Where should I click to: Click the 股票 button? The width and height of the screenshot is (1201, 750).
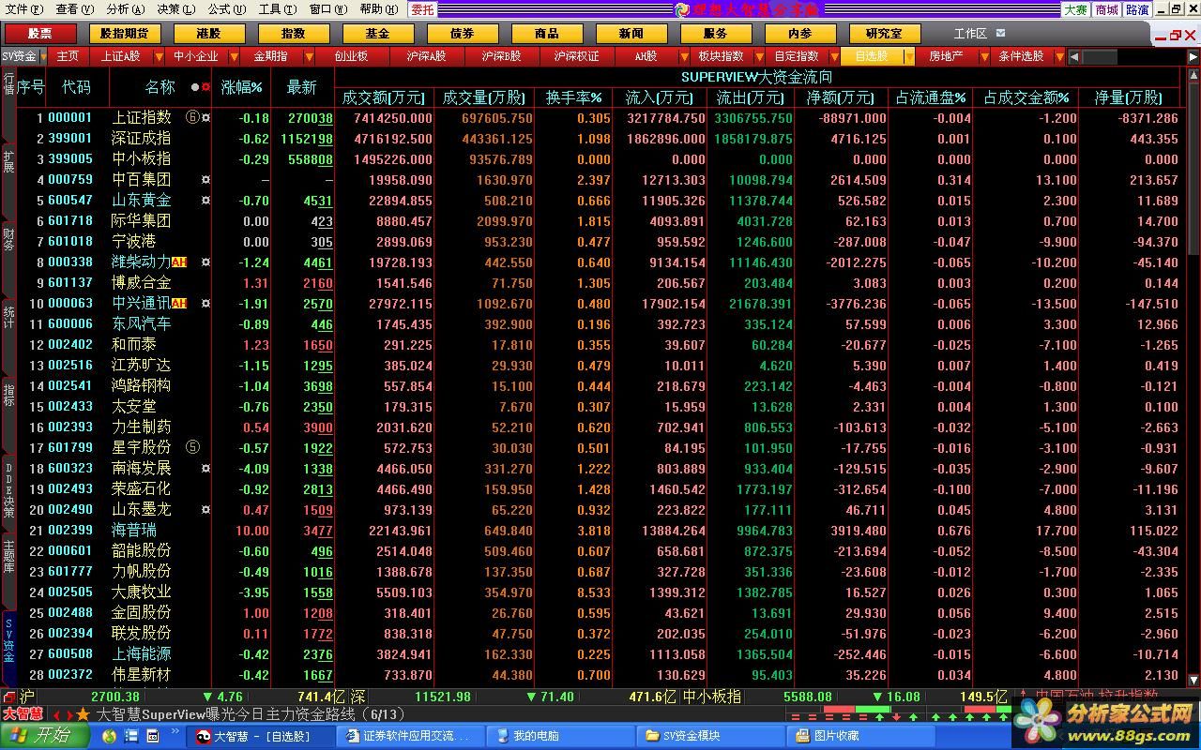point(39,33)
